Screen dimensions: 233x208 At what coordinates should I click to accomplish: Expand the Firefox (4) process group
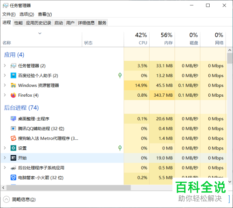coord(5,95)
